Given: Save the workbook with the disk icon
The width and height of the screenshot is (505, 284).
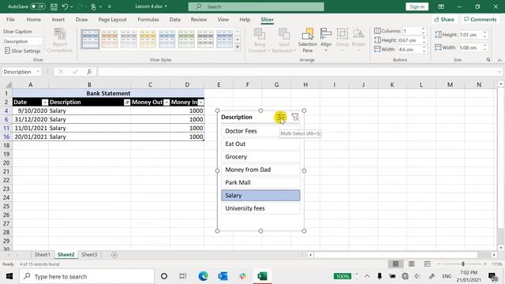Looking at the screenshot, I should [54, 6].
